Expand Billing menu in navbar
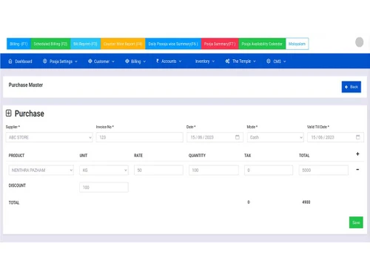 coord(135,62)
